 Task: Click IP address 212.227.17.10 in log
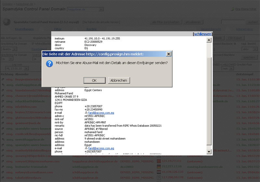tap(172, 167)
